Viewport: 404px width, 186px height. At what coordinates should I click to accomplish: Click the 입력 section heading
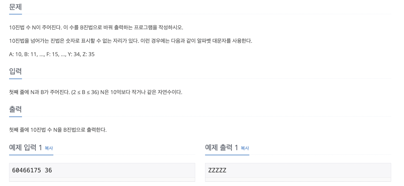tap(15, 71)
